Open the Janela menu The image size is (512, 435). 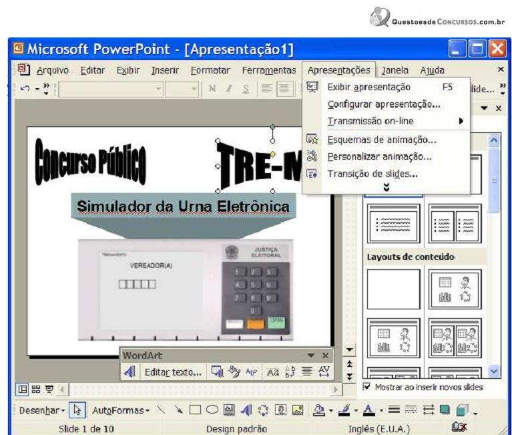395,70
